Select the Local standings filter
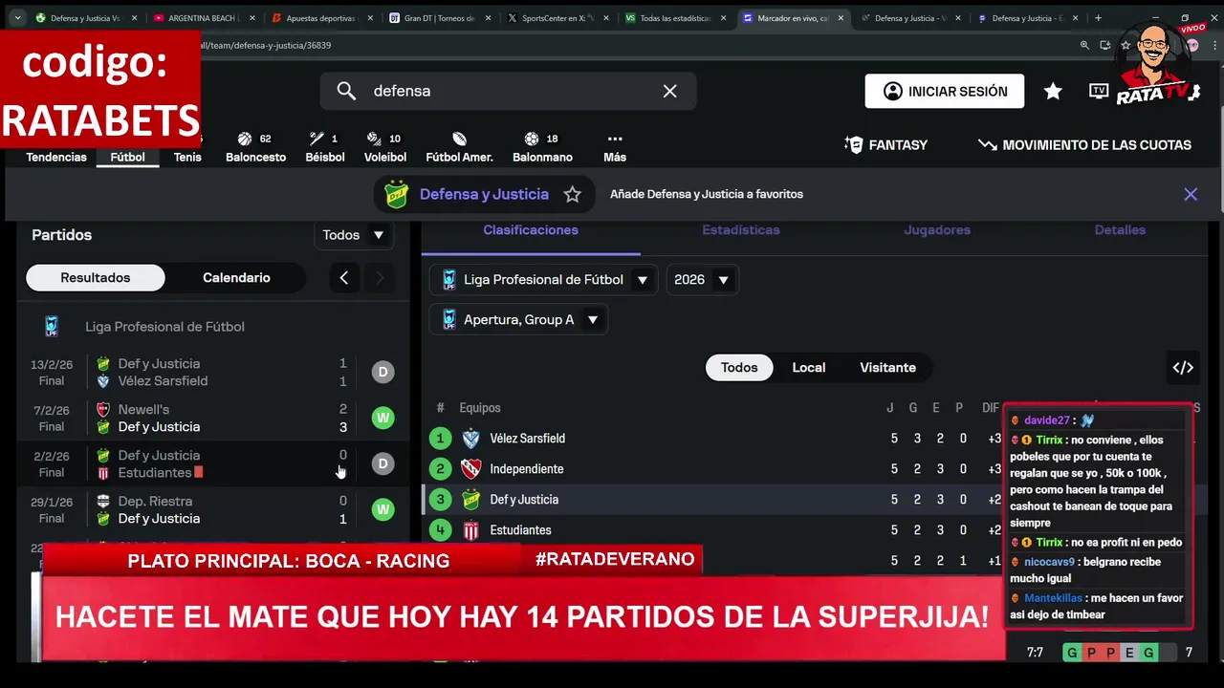Viewport: 1224px width, 688px height. tap(809, 368)
